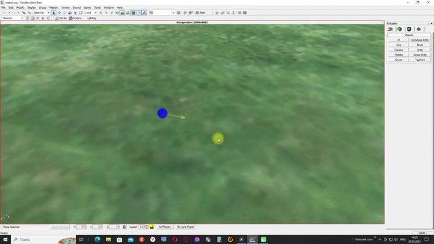The width and height of the screenshot is (434, 244).
Task: Click the play icon in the main toolbar
Action: click(217, 13)
